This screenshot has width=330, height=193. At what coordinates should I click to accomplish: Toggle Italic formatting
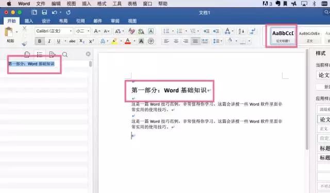(x=49, y=41)
